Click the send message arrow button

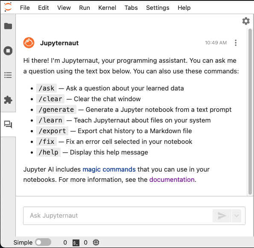tap(222, 216)
